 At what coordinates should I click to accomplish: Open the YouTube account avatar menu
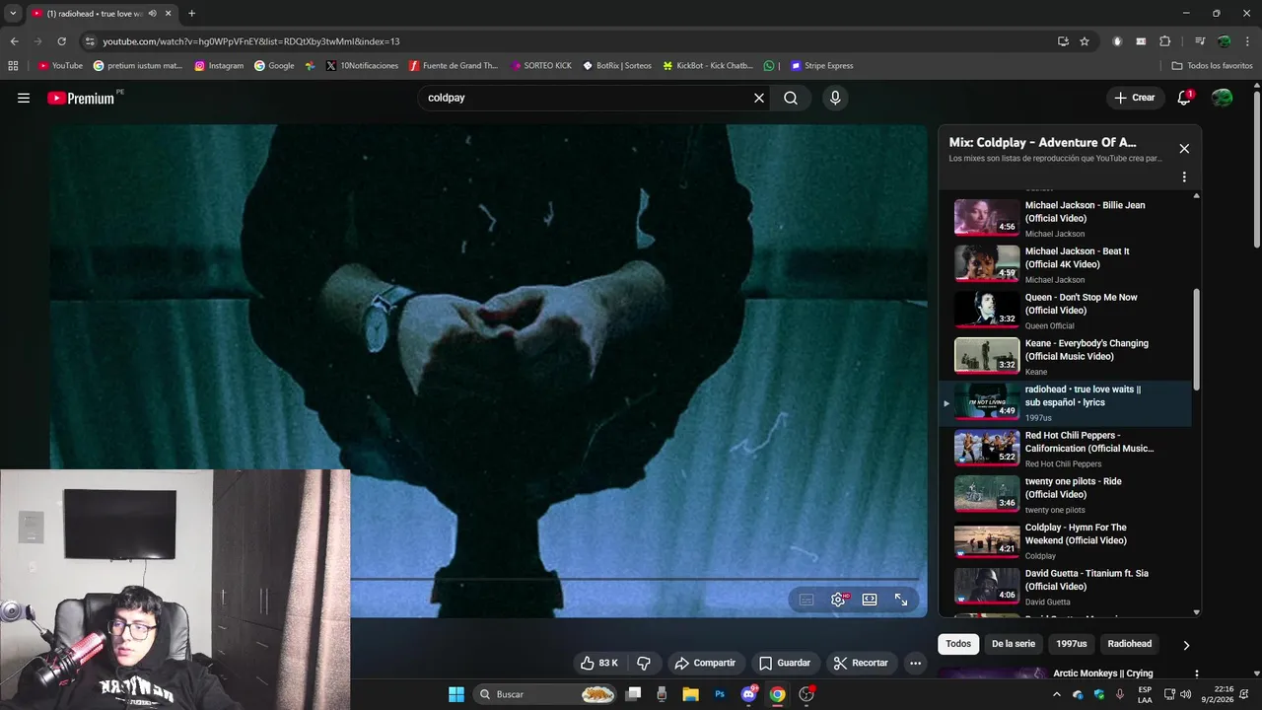point(1223,98)
